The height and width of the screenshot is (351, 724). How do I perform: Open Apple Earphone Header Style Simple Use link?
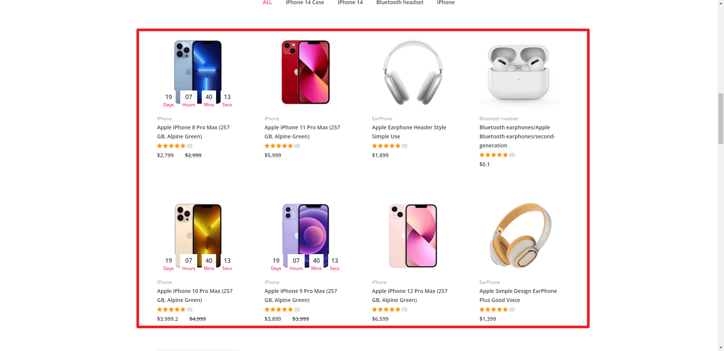coord(409,132)
